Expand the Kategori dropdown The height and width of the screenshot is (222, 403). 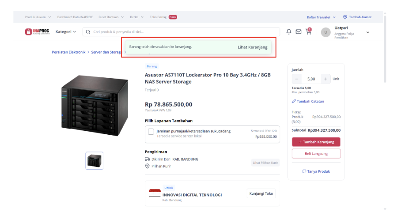(66, 32)
